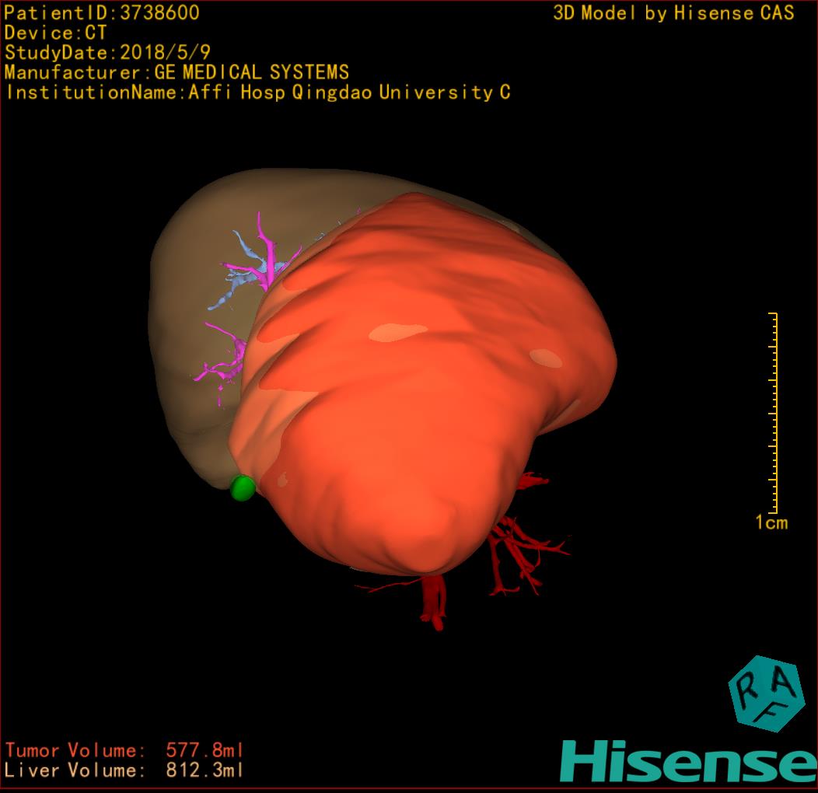Image resolution: width=818 pixels, height=793 pixels.
Task: Click the Device:CT label
Action: click(x=55, y=33)
